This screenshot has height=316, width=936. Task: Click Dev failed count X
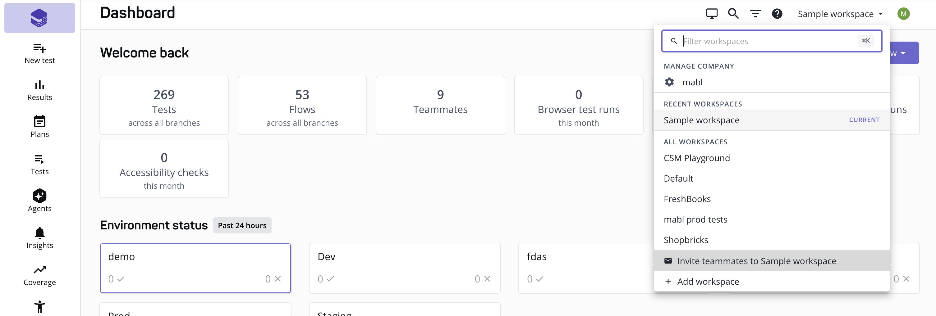483,279
